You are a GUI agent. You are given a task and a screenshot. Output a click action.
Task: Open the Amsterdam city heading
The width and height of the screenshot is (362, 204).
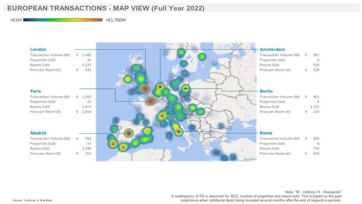tap(272, 49)
